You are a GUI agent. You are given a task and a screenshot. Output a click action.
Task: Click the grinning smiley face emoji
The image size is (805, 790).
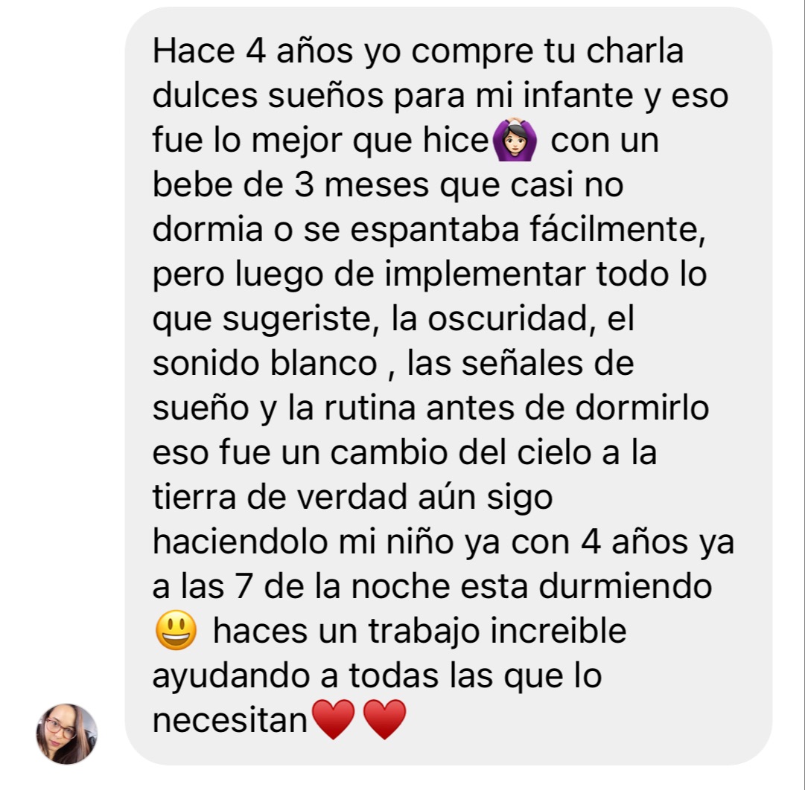(176, 630)
